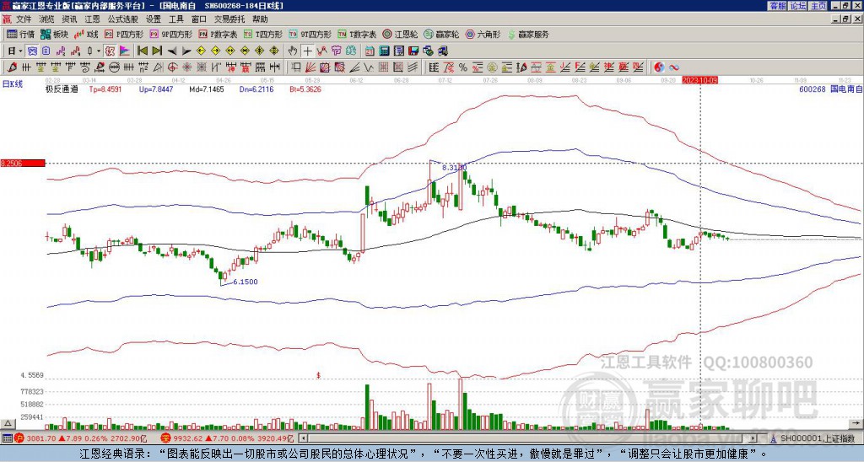
Task: Click the arrow button at volume panel right
Action: click(x=856, y=423)
